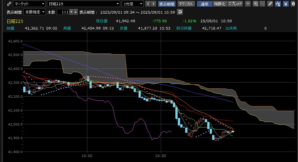The image size is (298, 162).
Task: Click the 10:00 time axis label
Action: (87, 156)
